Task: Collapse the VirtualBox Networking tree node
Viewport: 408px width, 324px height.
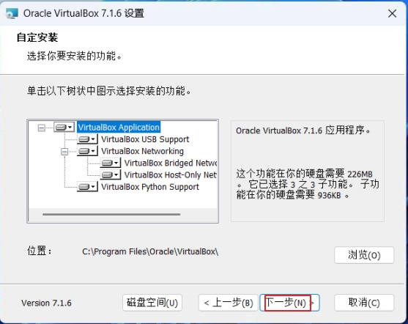Action: click(x=64, y=151)
